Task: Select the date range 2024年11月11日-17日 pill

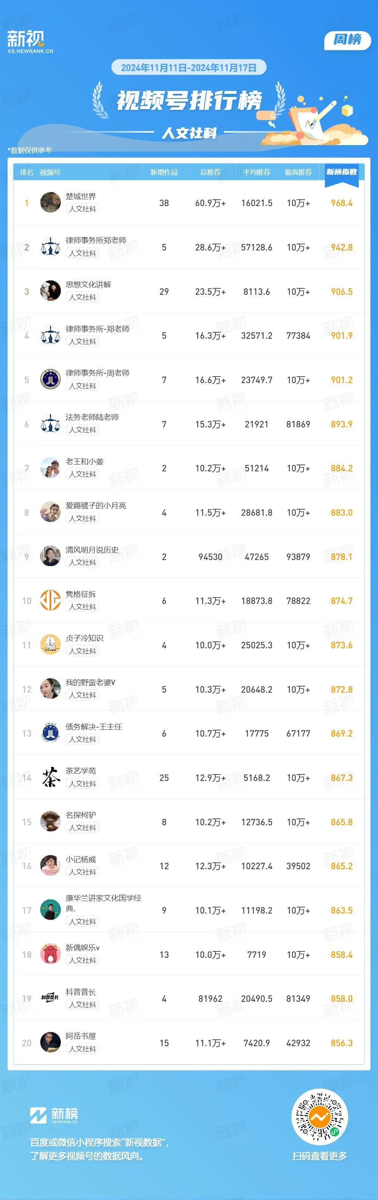Action: pyautogui.click(x=189, y=67)
